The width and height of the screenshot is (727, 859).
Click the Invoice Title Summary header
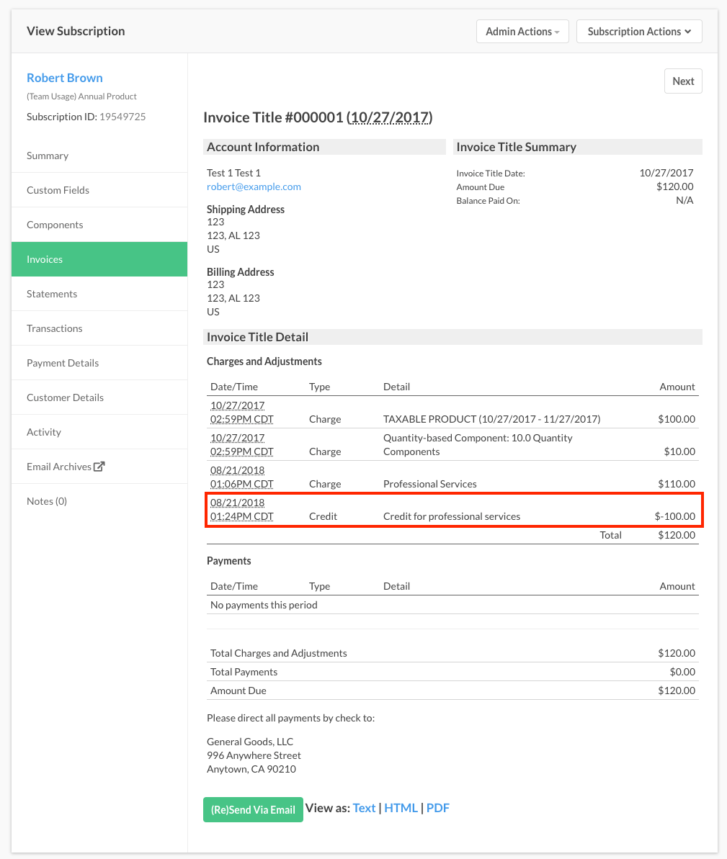pos(577,147)
